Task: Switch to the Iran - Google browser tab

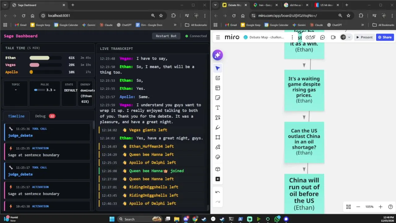Action: [x=265, y=5]
